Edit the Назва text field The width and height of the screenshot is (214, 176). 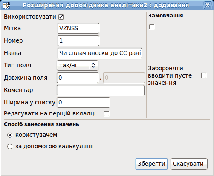click(x=100, y=53)
